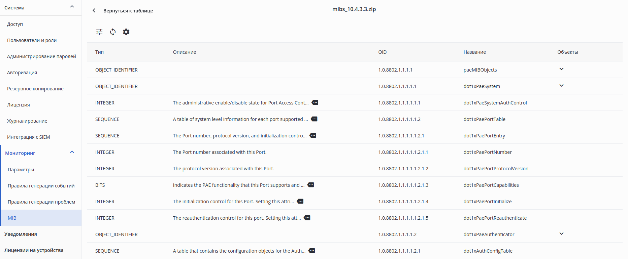This screenshot has width=628, height=259.
Task: Collapse the Мониторинг sidebar section
Action: pos(72,152)
